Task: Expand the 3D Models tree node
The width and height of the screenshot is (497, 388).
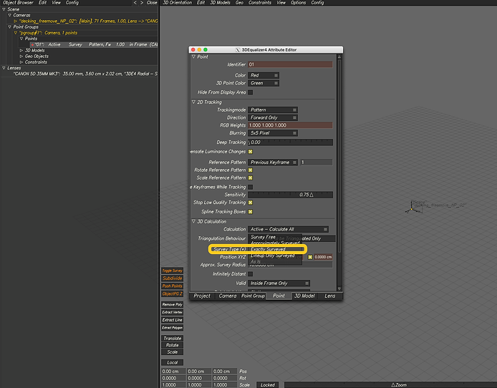Action: pyautogui.click(x=21, y=50)
